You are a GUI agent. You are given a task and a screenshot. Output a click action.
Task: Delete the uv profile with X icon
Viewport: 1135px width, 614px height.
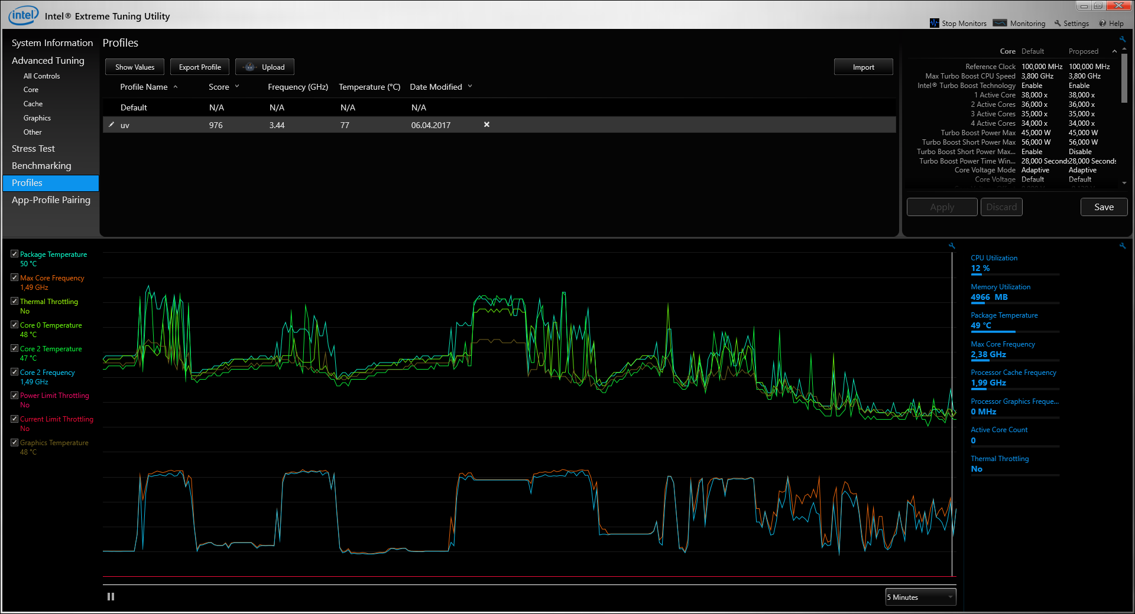[x=487, y=125]
